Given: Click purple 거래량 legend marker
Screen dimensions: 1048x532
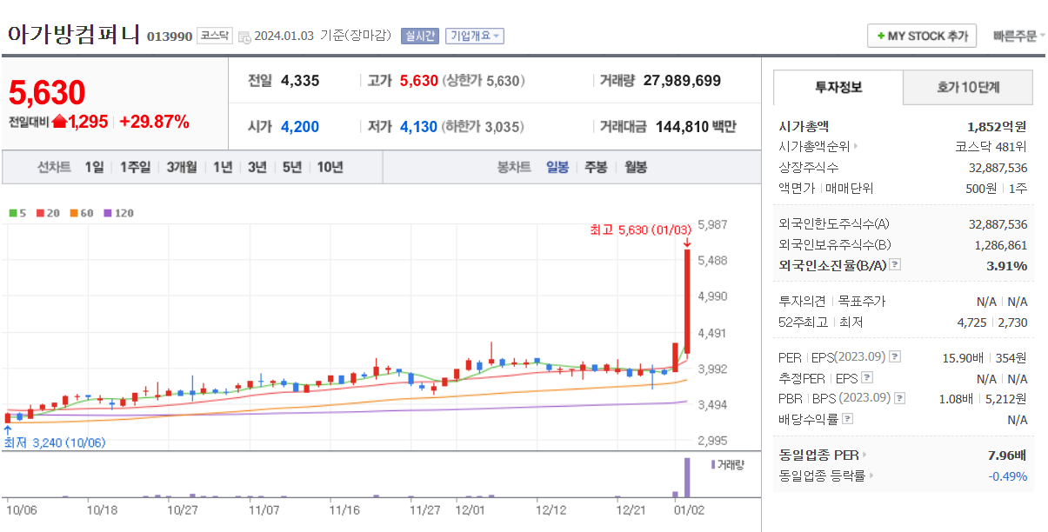Looking at the screenshot, I should [x=712, y=464].
